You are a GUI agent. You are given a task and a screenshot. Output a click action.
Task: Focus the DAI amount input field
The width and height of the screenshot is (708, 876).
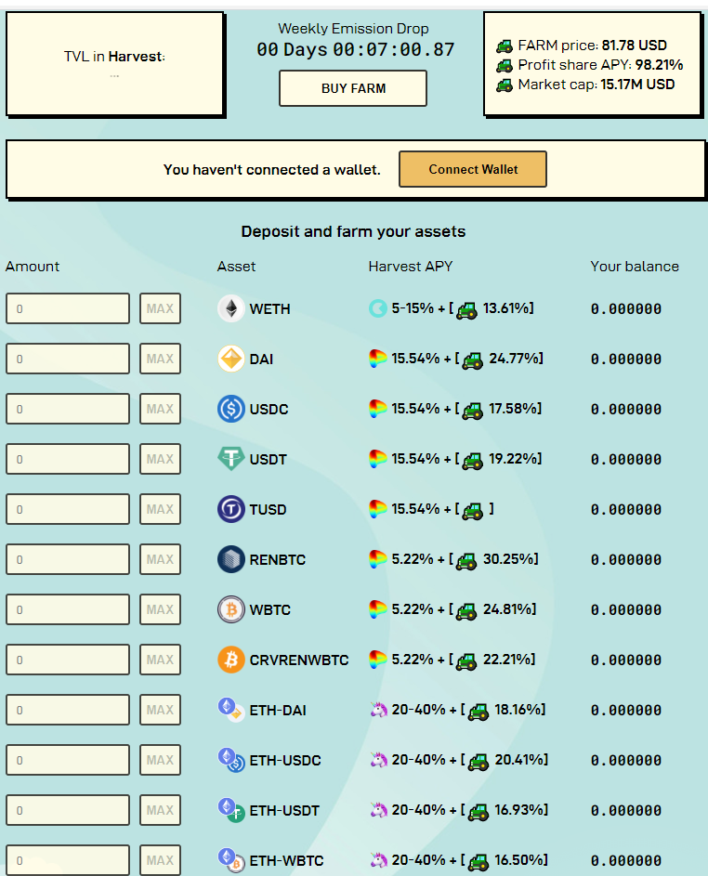pyautogui.click(x=68, y=359)
